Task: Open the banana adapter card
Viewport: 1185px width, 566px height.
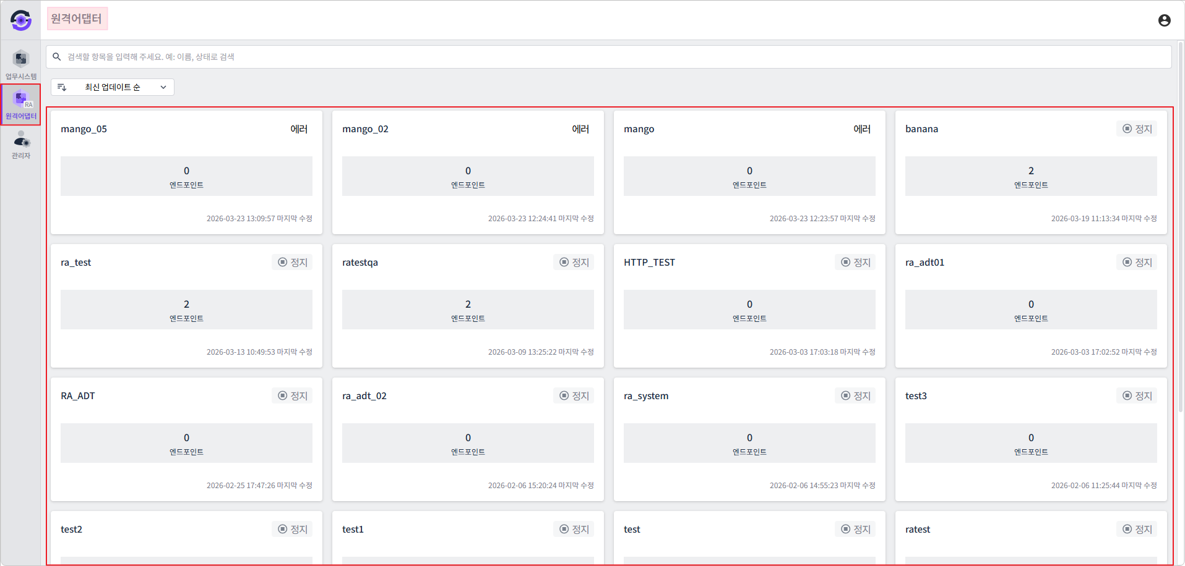Action: [1031, 172]
